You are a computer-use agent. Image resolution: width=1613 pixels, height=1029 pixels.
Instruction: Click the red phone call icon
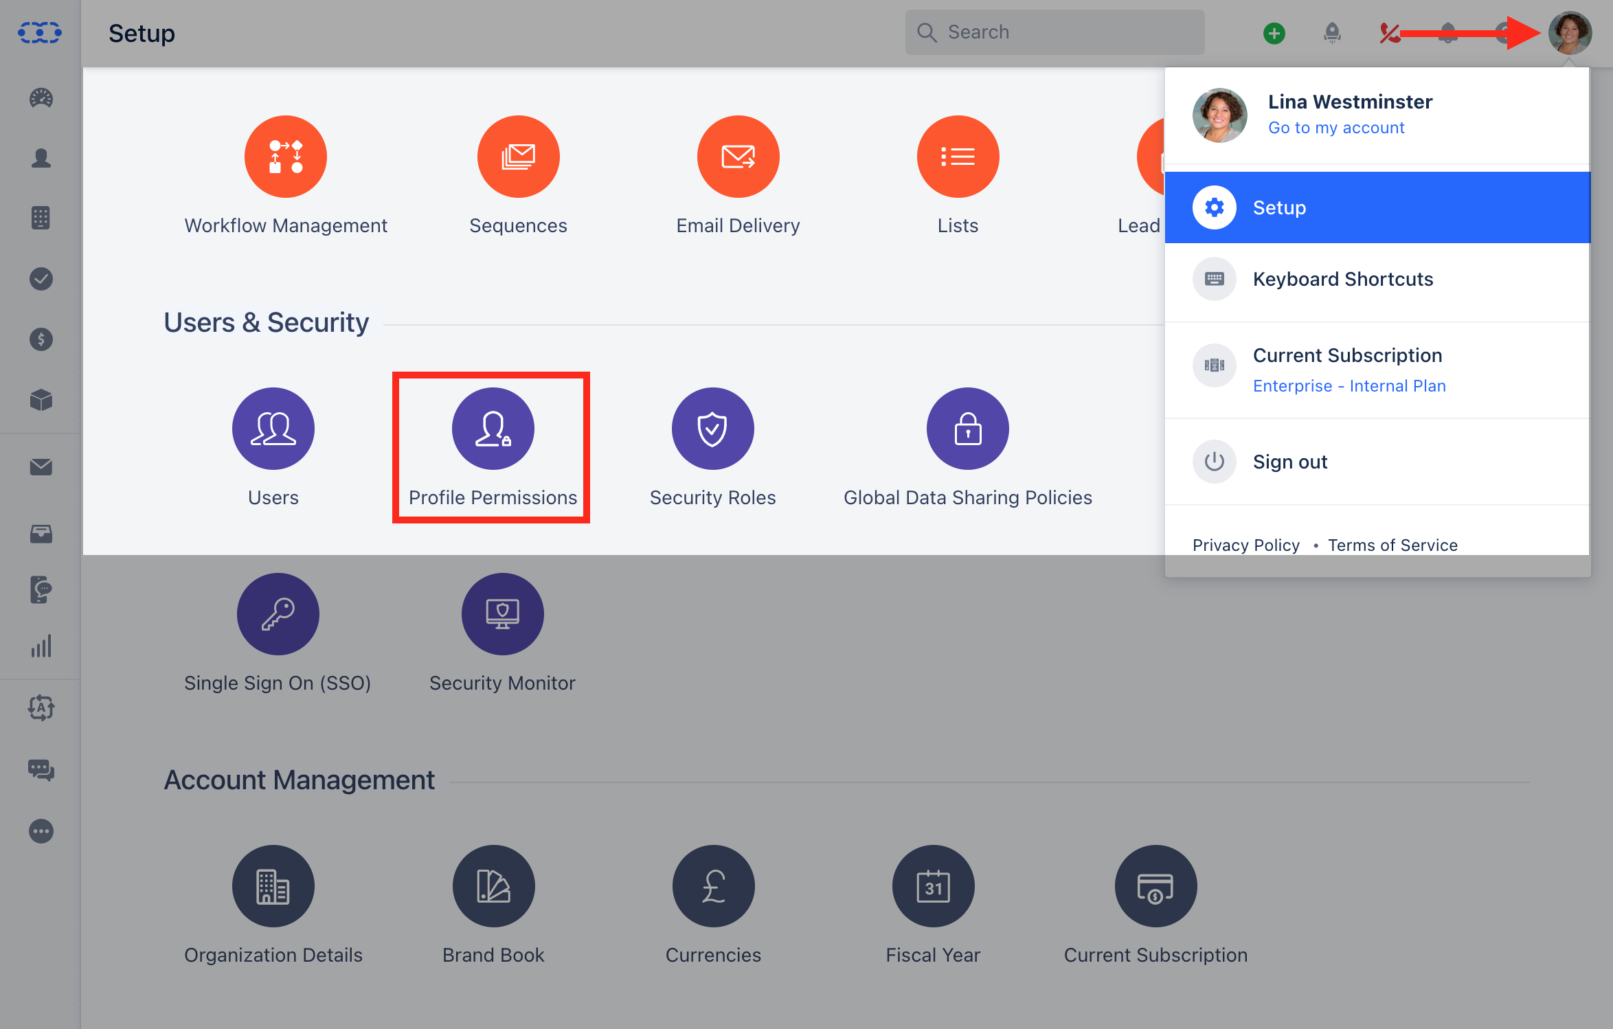pos(1390,33)
